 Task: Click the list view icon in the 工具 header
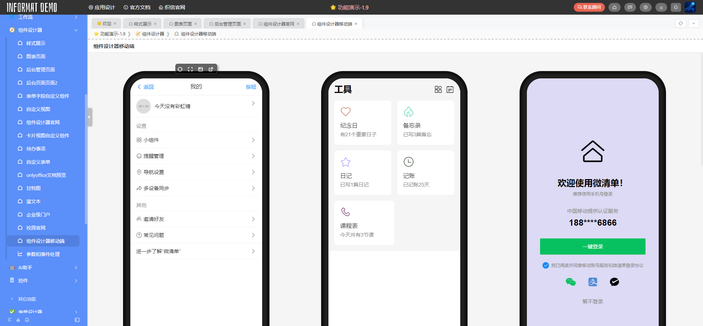coord(450,89)
